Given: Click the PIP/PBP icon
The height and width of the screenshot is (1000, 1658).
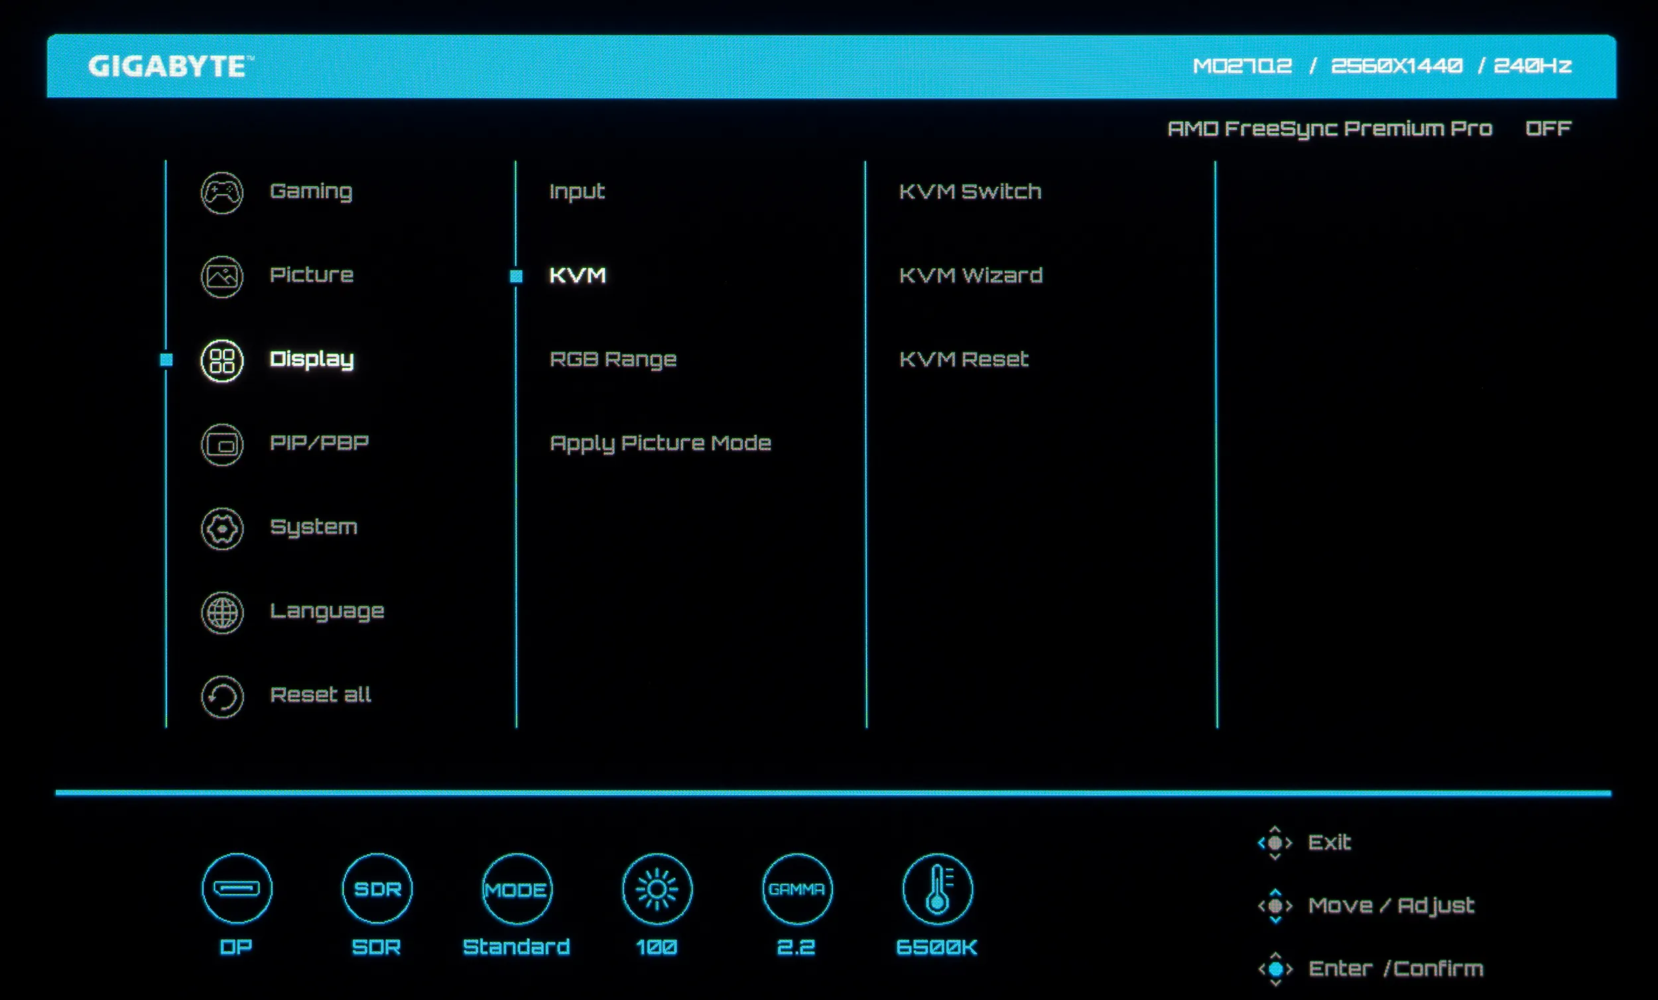Looking at the screenshot, I should (222, 445).
